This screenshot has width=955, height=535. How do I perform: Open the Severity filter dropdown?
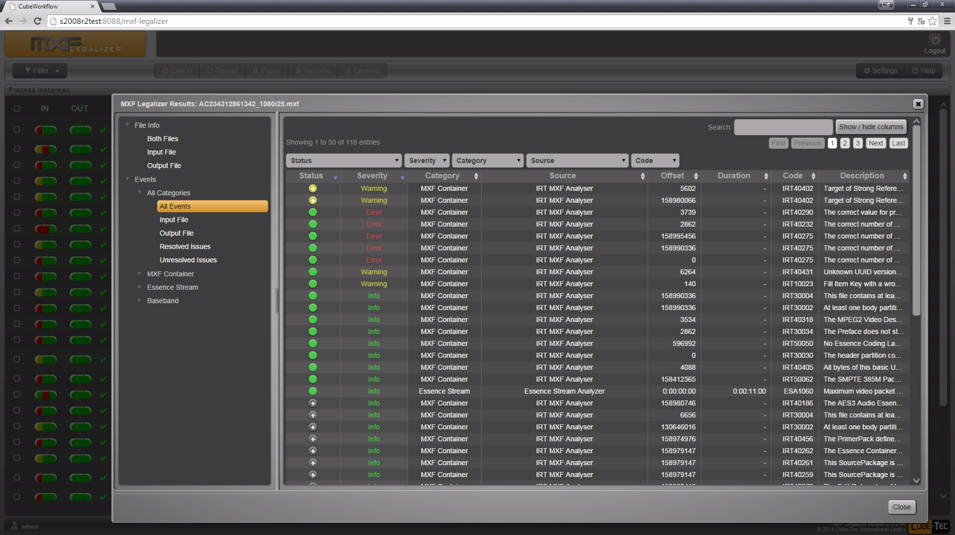427,161
